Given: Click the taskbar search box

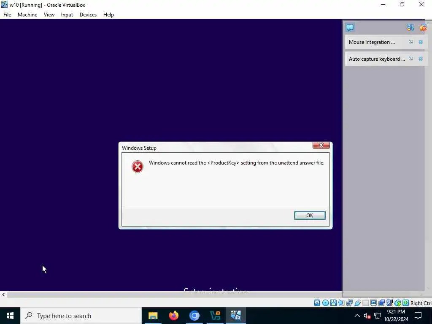Looking at the screenshot, I should coord(81,316).
